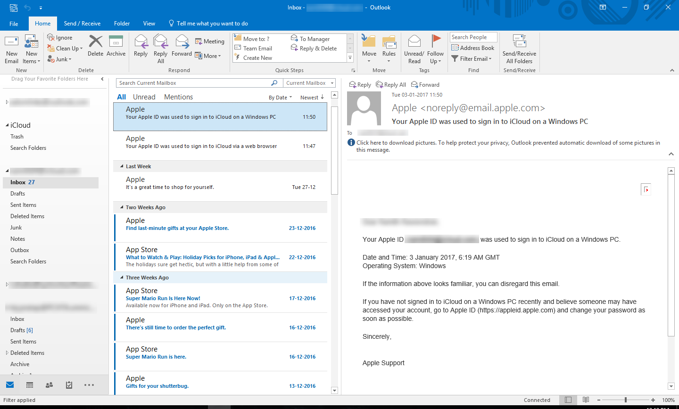The image size is (679, 409).
Task: Expand the Quick Steps gallery
Action: click(350, 58)
